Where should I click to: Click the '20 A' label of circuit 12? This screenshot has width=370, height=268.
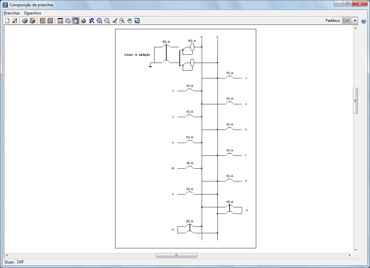(x=190, y=221)
